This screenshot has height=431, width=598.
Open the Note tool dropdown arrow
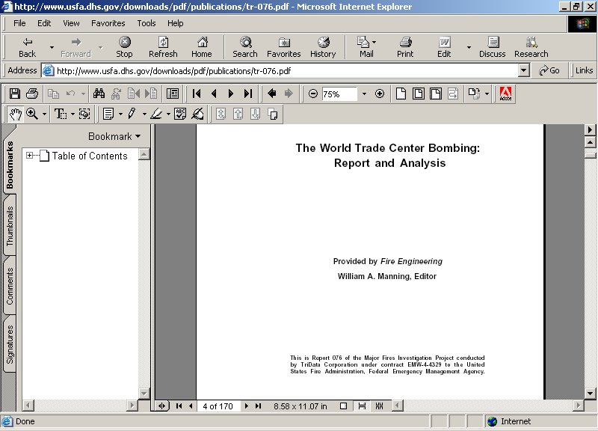[x=120, y=114]
